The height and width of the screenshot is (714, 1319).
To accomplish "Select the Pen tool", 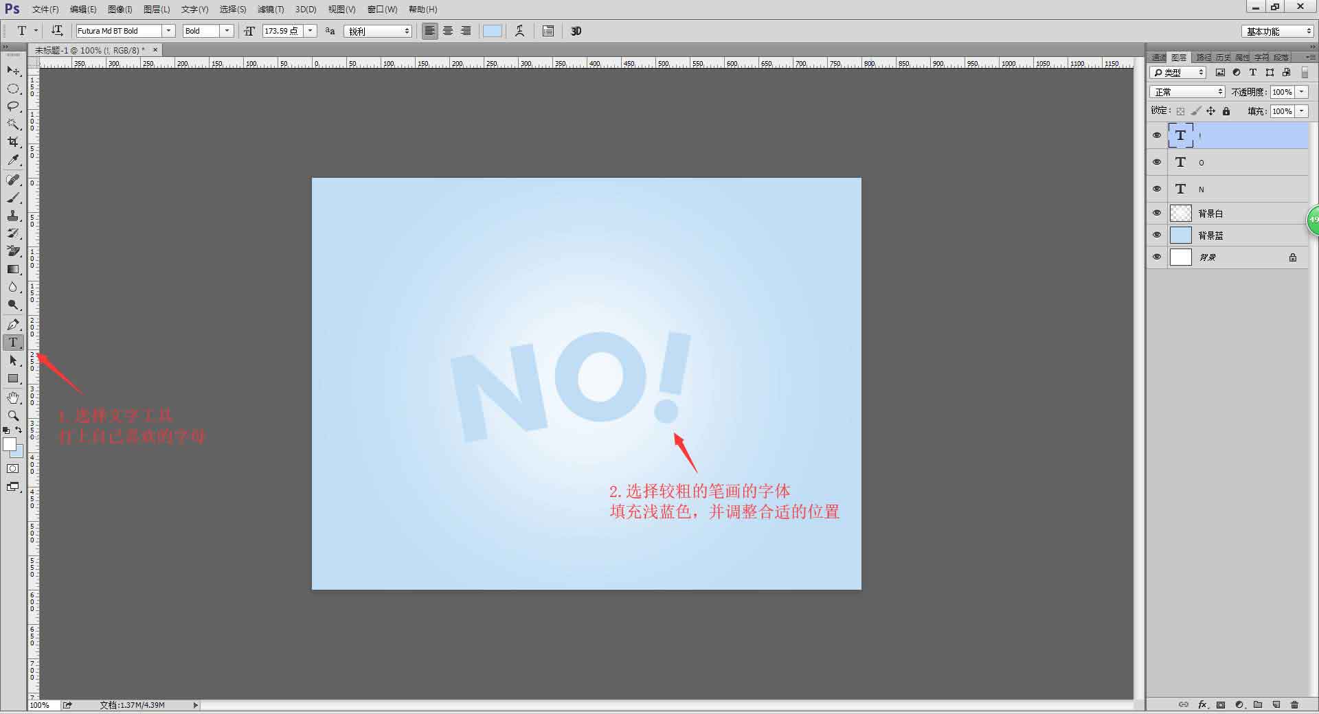I will 13,325.
